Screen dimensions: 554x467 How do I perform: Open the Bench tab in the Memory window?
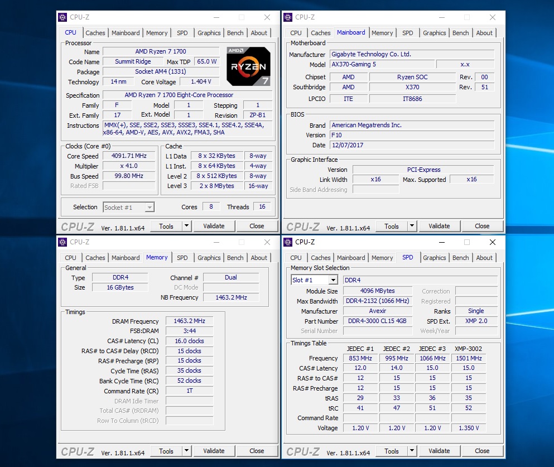[235, 258]
